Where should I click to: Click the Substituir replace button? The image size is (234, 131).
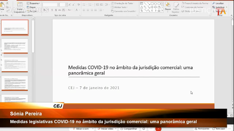pos(219,7)
